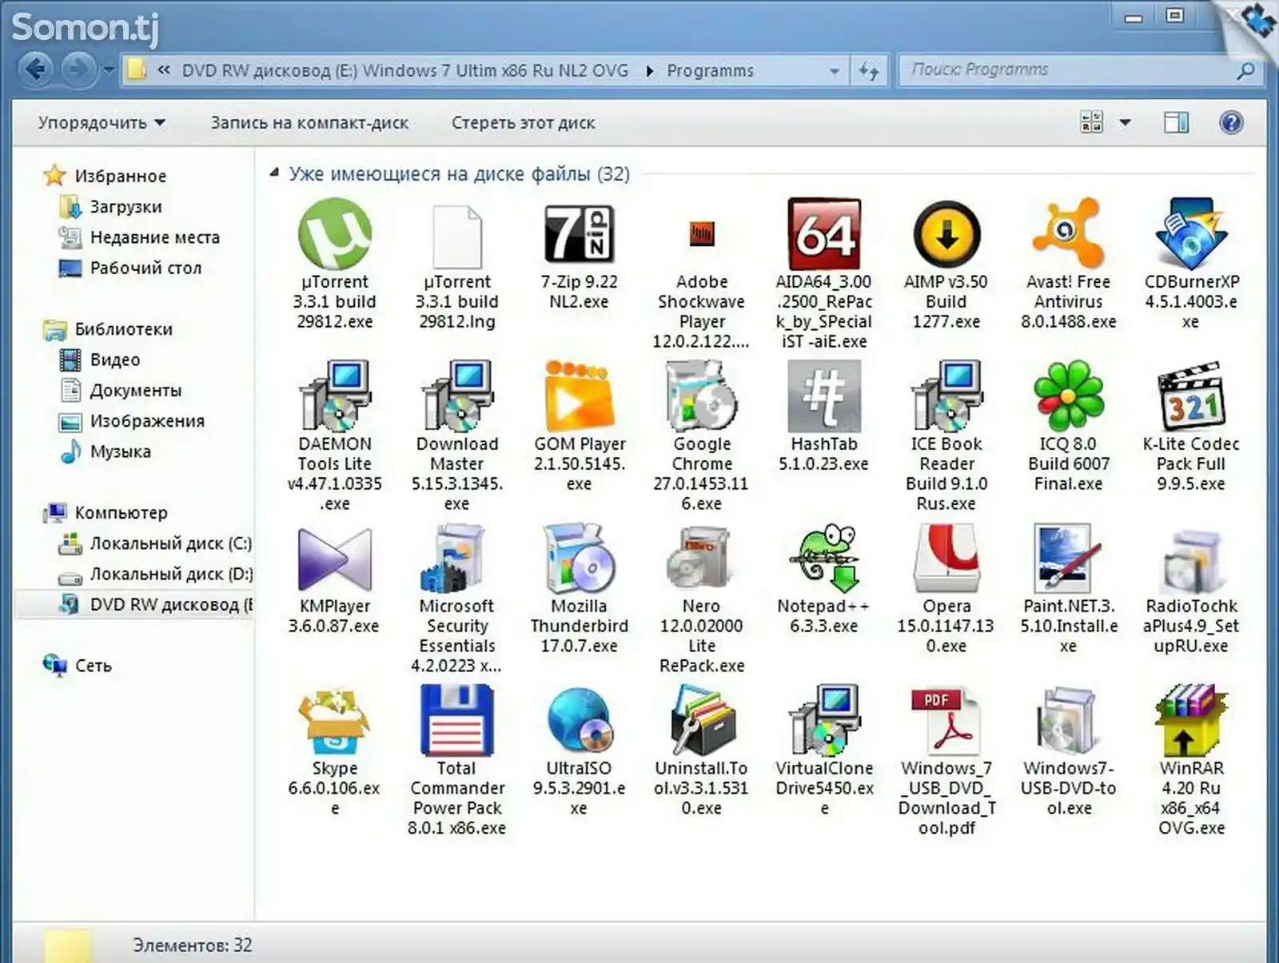Open Избранное in the navigation pane

(x=120, y=176)
